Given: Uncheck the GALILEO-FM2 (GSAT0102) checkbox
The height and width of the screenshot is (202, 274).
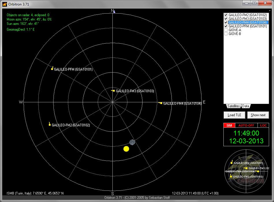Looking at the screenshot, I should point(226,15).
